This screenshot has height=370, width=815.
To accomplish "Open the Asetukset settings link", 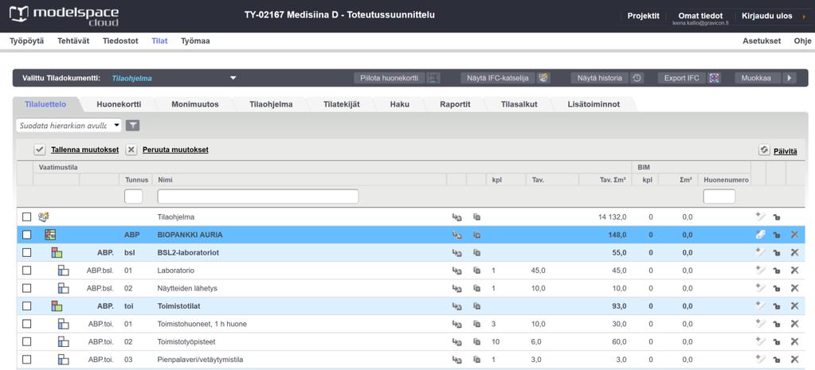I will coord(762,41).
